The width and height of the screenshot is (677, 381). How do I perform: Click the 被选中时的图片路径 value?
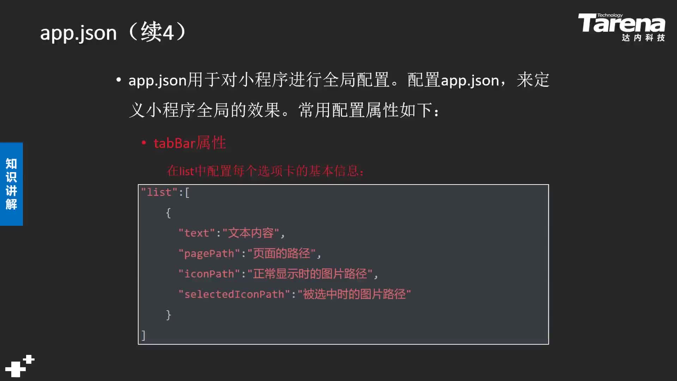pyautogui.click(x=354, y=294)
